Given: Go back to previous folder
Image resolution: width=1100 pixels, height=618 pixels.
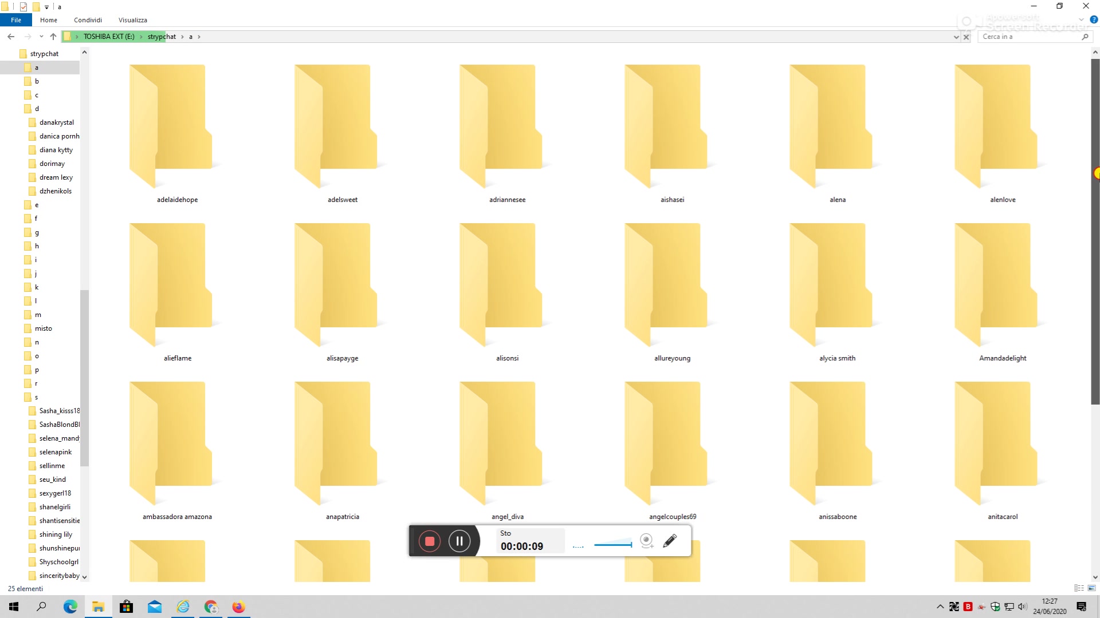Looking at the screenshot, I should pyautogui.click(x=11, y=37).
